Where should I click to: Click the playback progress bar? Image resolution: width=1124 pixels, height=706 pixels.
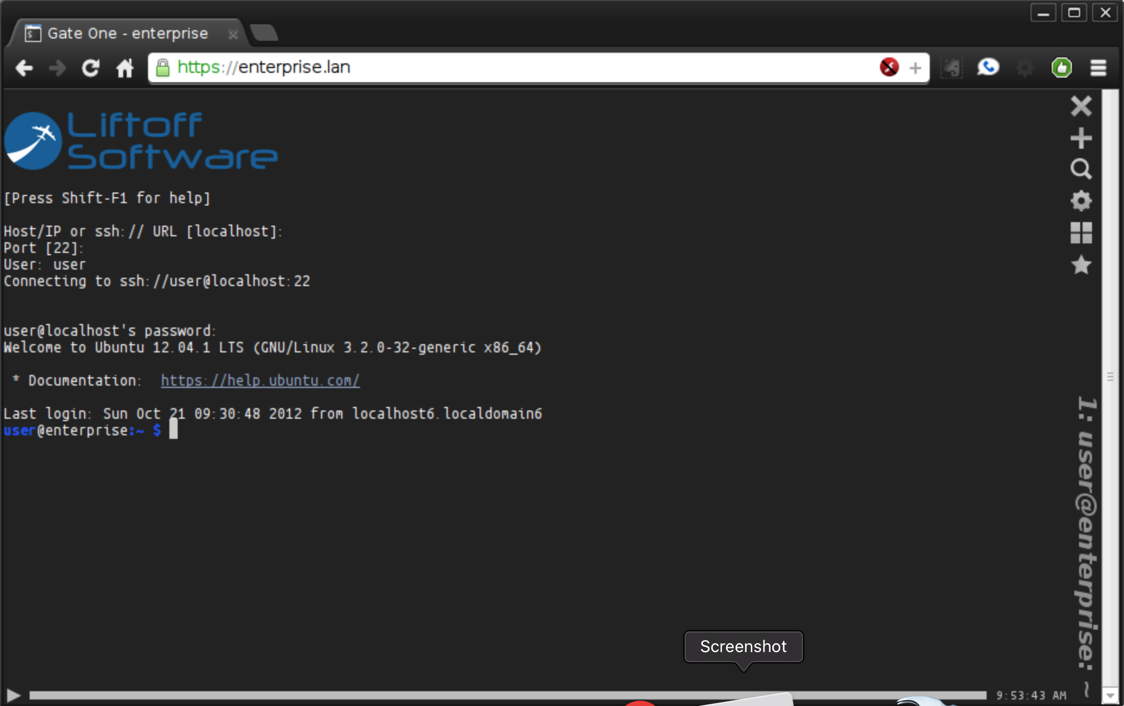(x=508, y=695)
